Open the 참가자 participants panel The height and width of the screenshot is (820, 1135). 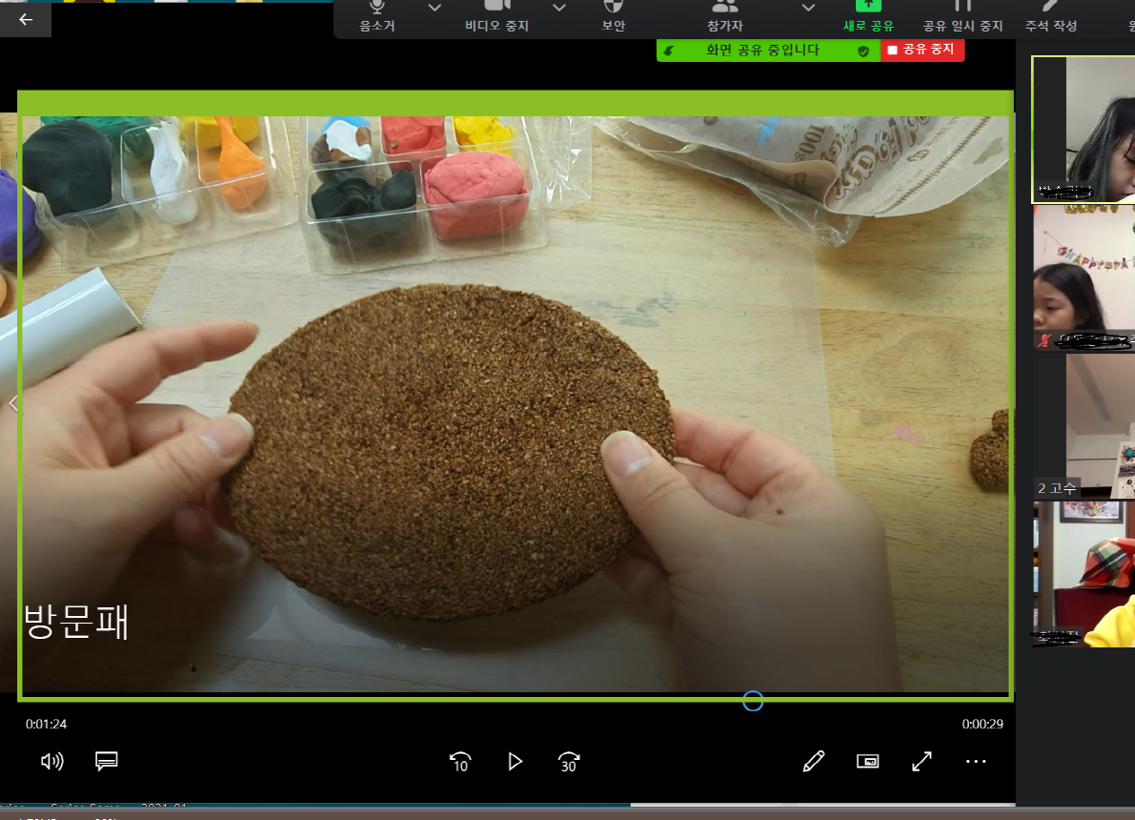coord(725,16)
